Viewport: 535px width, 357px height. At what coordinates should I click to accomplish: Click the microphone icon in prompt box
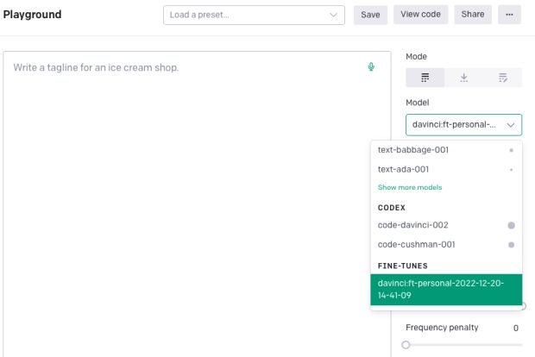tap(371, 66)
